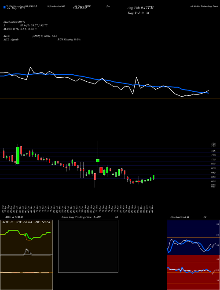The width and height of the screenshot is (220, 290).
Task: Click the RSI line in the red panel
Action: (189, 270)
